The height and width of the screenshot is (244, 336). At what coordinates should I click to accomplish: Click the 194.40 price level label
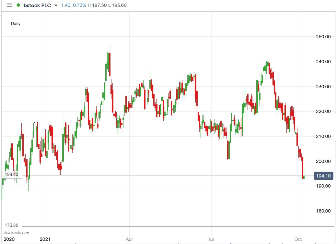coord(11,174)
